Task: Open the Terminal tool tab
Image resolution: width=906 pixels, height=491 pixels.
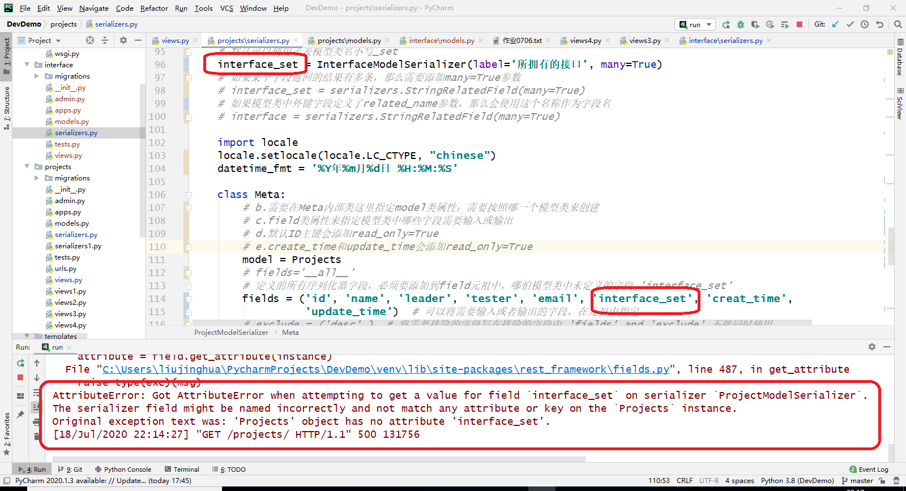Action: (182, 470)
